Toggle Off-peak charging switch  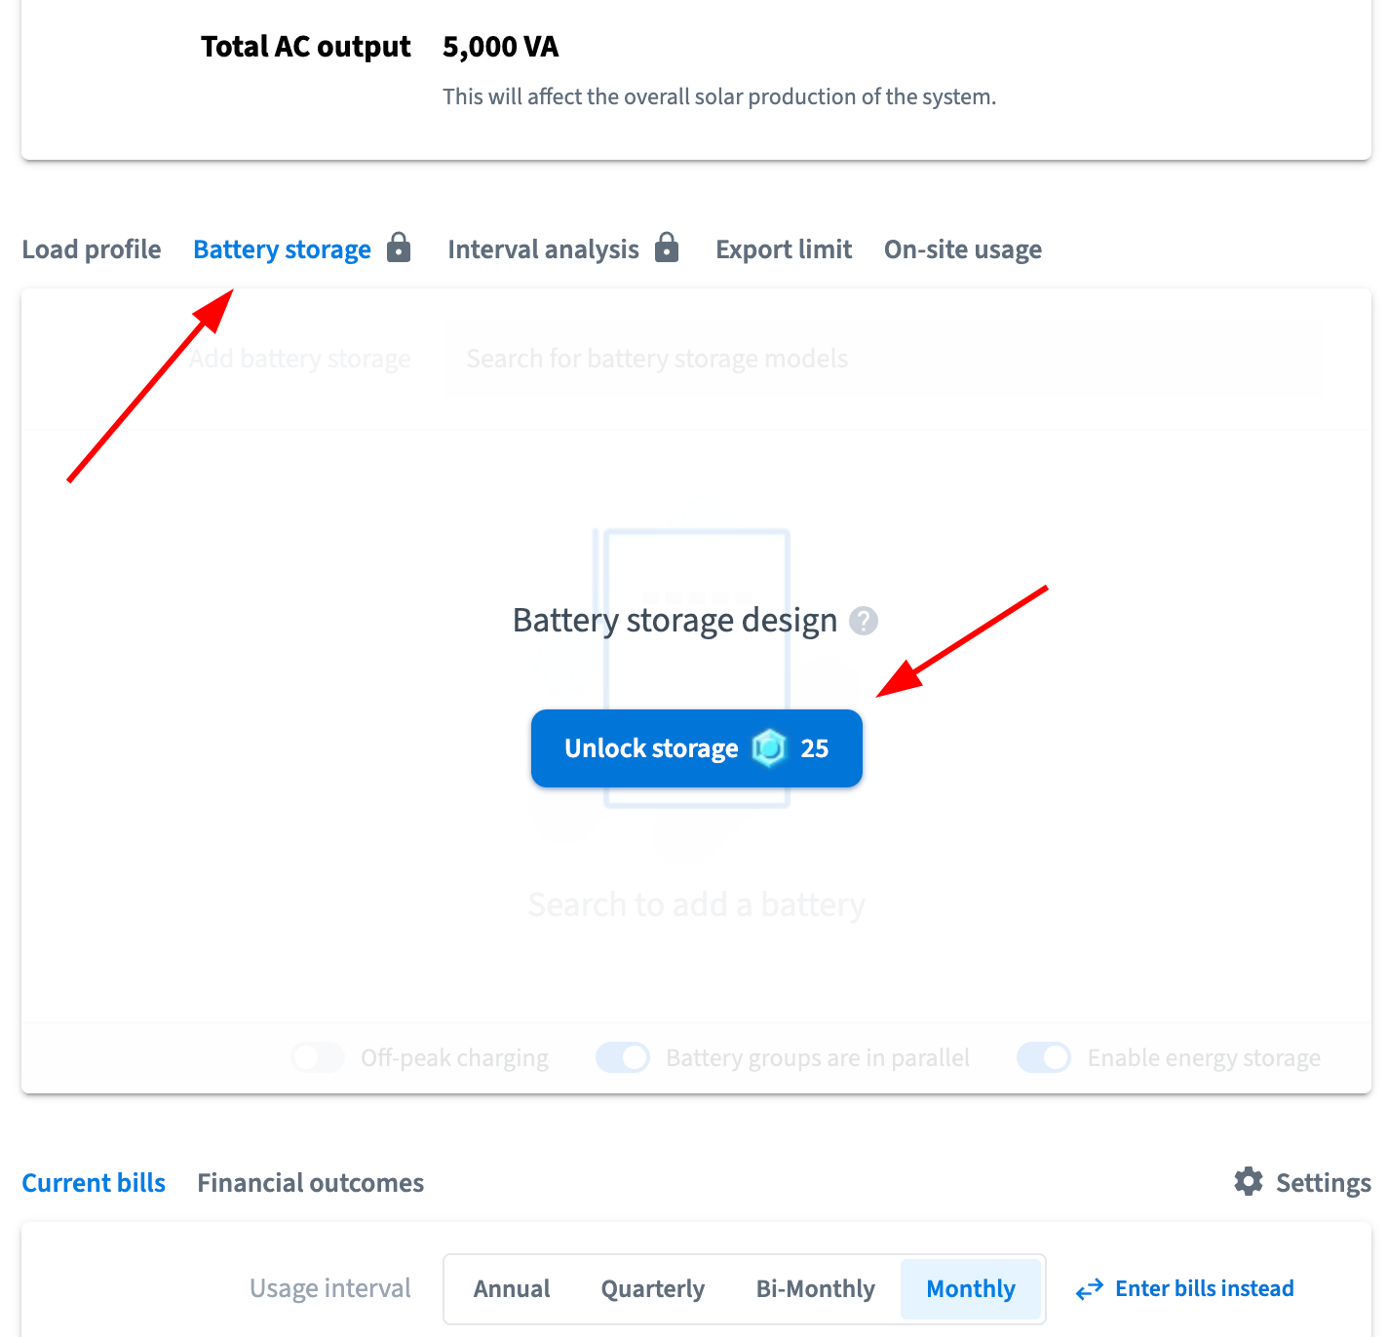pyautogui.click(x=318, y=1057)
